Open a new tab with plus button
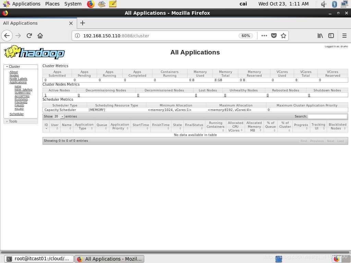Image resolution: width=351 pixels, height=263 pixels. pyautogui.click(x=82, y=23)
